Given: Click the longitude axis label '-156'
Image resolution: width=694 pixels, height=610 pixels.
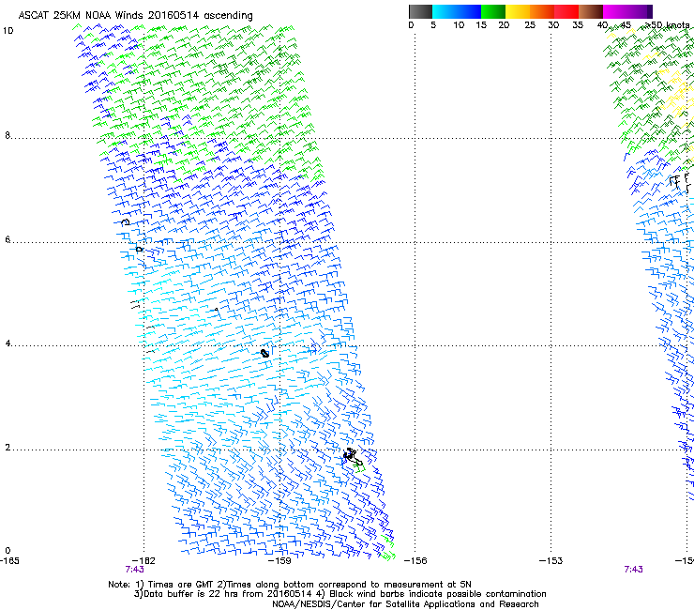Looking at the screenshot, I should (x=415, y=561).
